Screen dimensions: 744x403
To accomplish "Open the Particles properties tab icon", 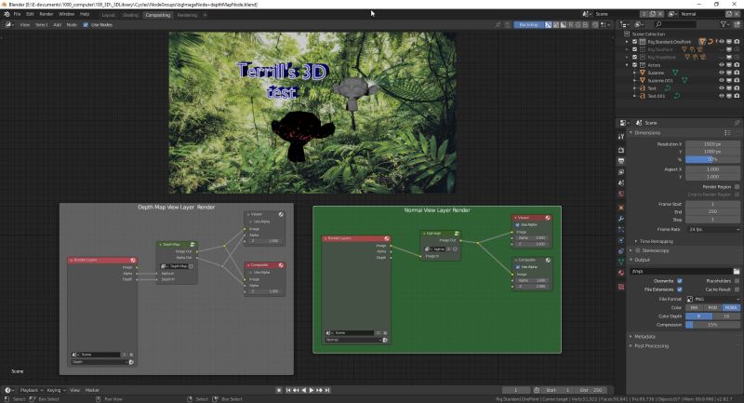I will 621,229.
